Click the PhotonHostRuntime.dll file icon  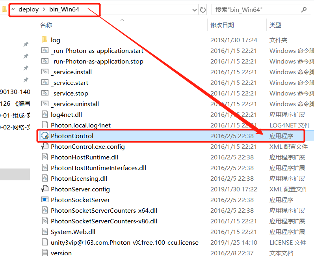[45, 157]
